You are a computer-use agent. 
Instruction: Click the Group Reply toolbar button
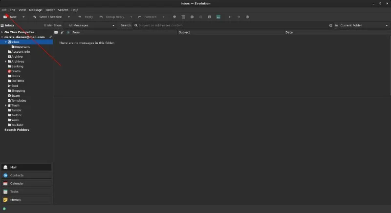pos(112,17)
